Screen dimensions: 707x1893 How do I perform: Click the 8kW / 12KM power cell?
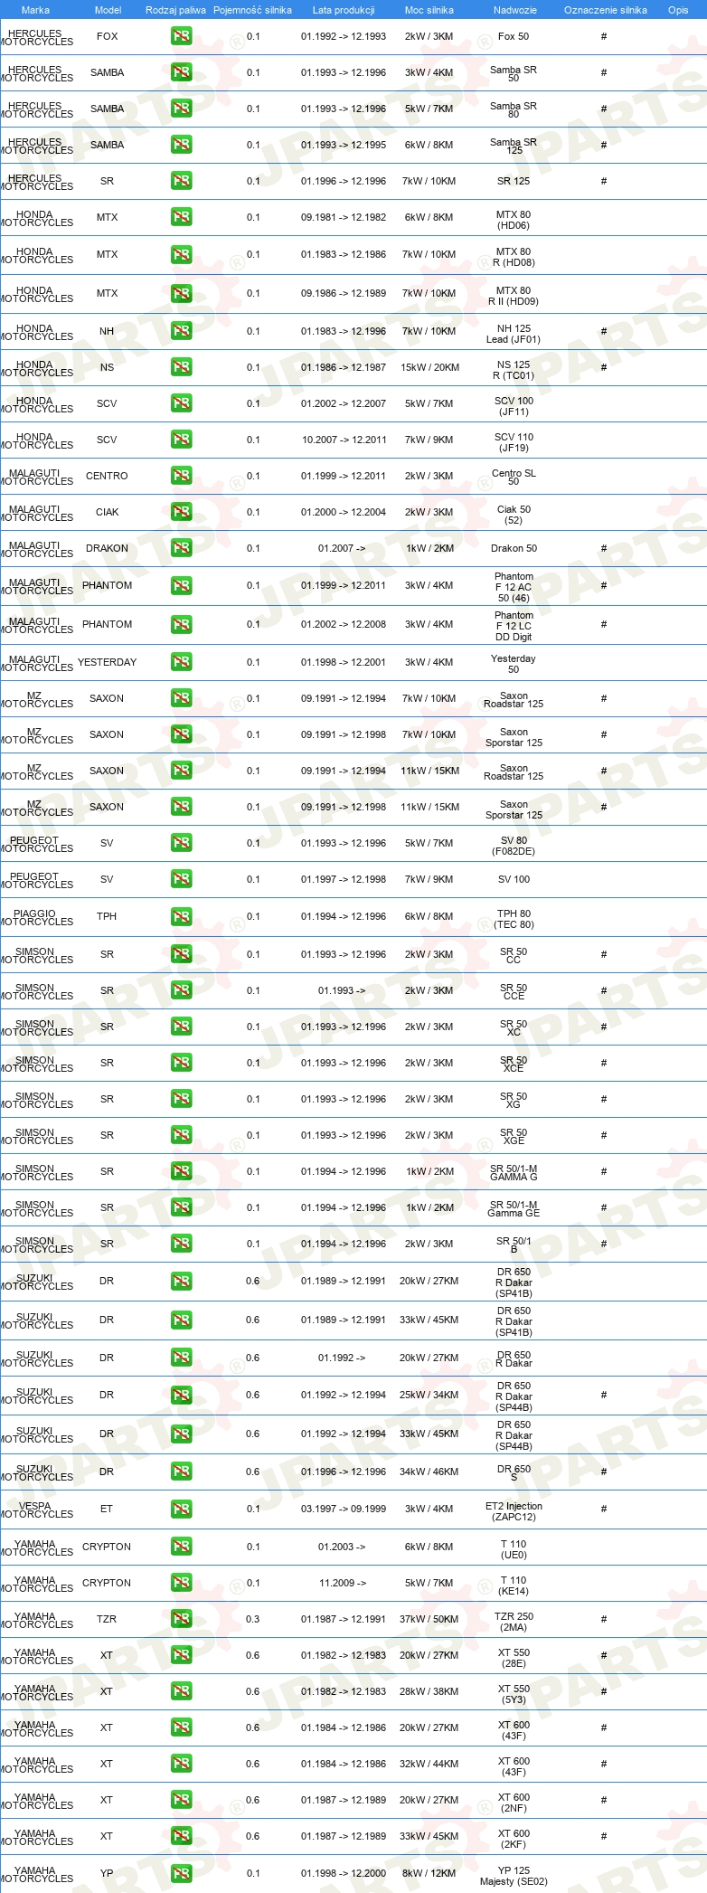click(429, 1873)
